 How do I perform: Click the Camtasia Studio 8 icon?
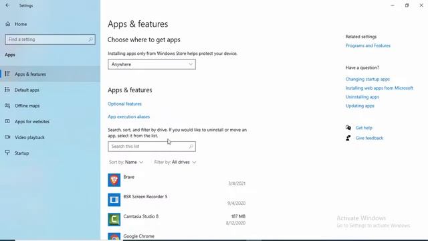[114, 220]
